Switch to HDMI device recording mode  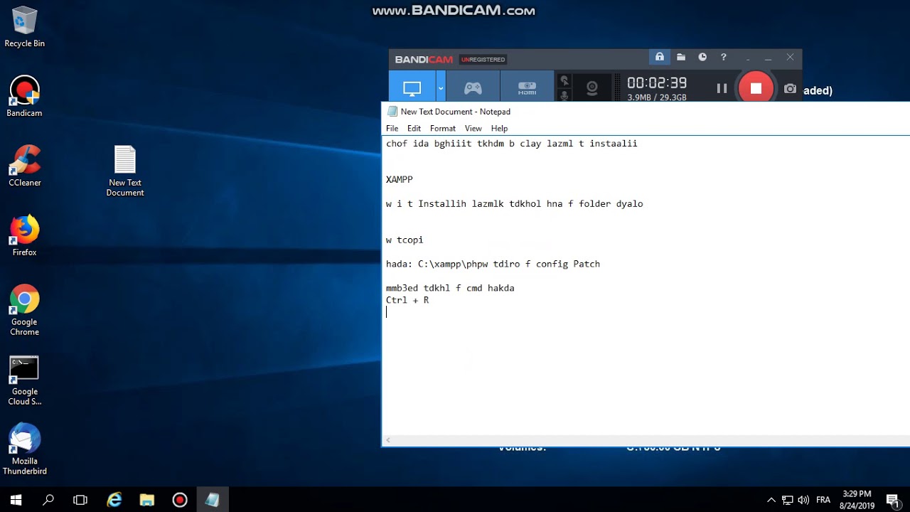point(527,88)
